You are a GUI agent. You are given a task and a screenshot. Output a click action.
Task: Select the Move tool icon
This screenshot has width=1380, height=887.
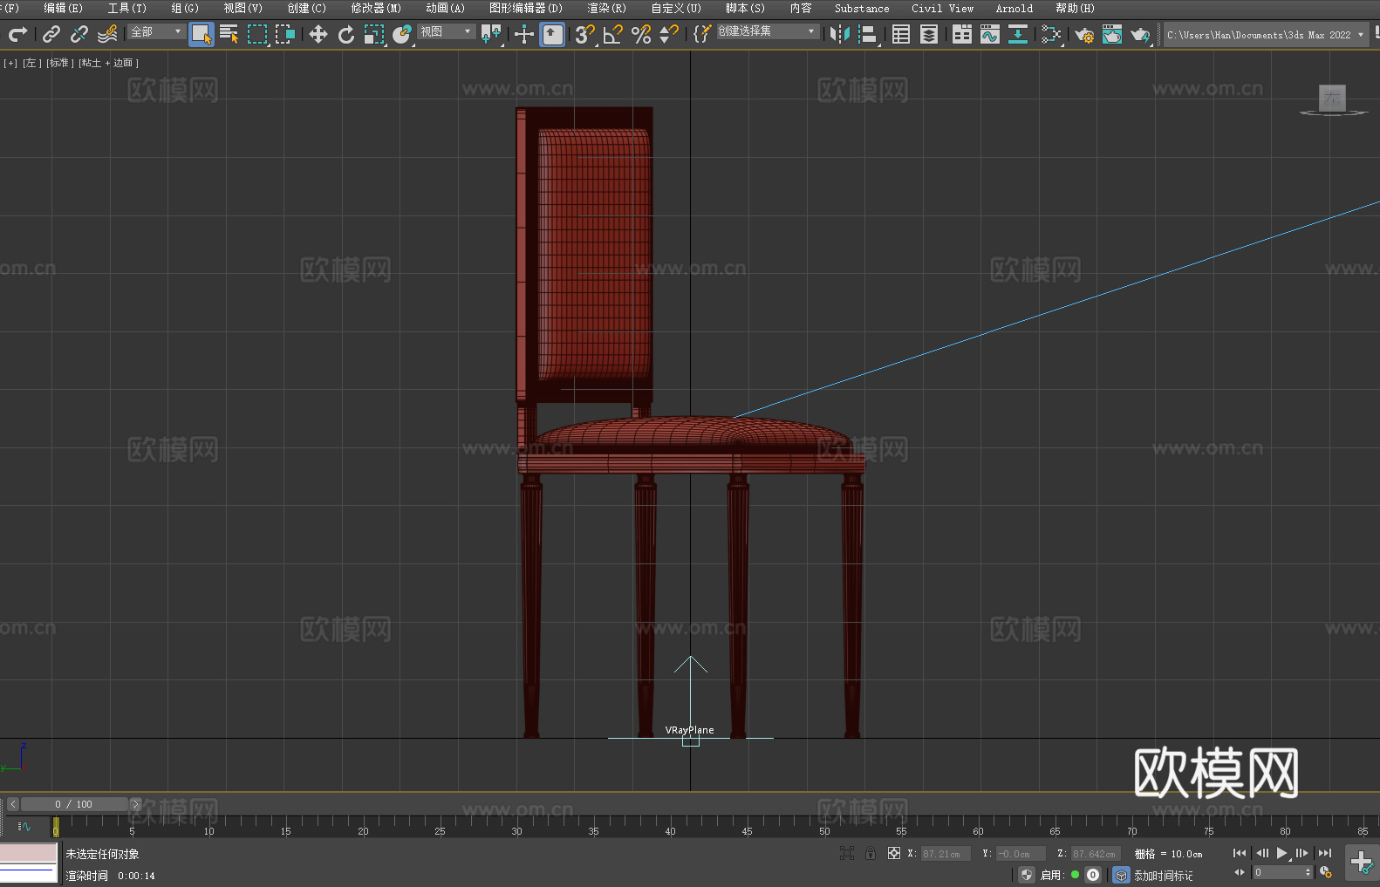[x=318, y=34]
